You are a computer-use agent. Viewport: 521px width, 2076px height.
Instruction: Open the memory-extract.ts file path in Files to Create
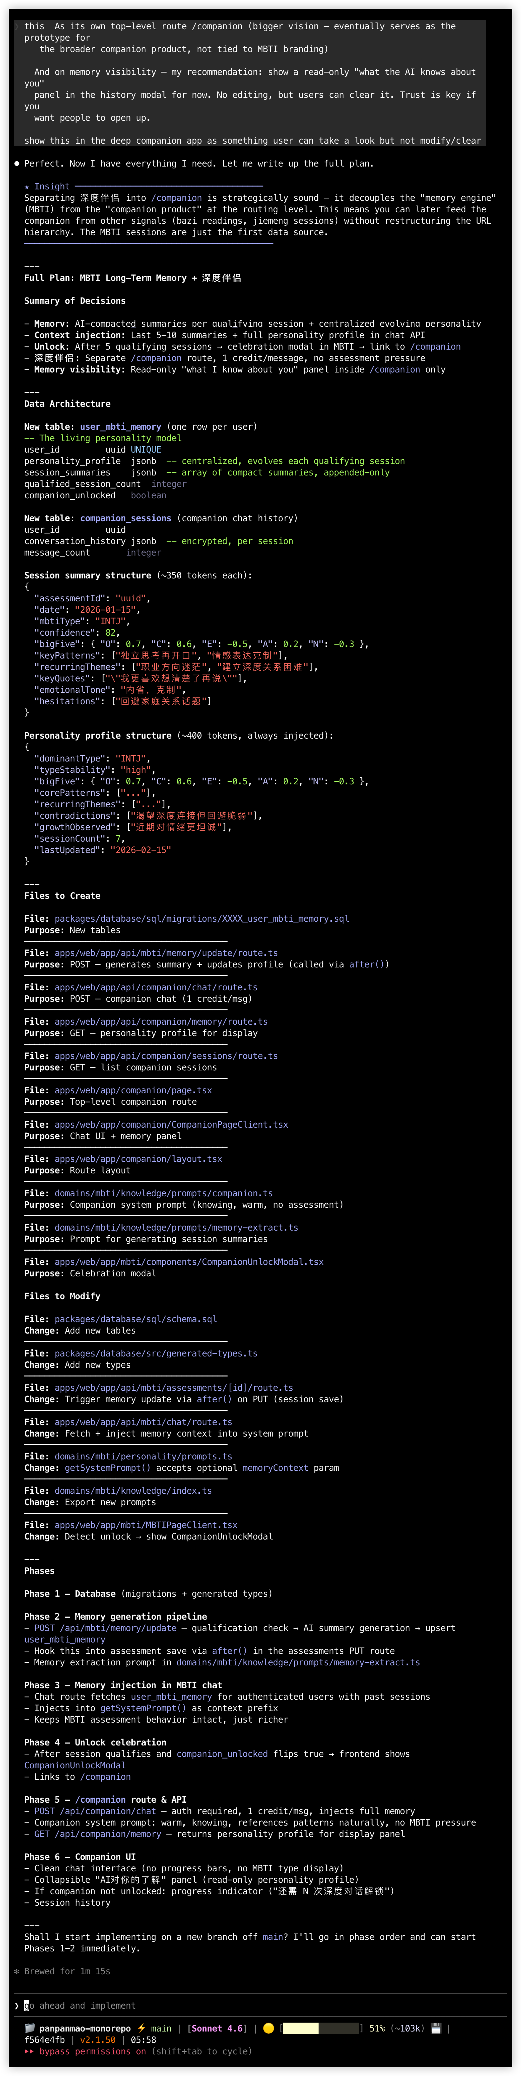(x=176, y=1227)
